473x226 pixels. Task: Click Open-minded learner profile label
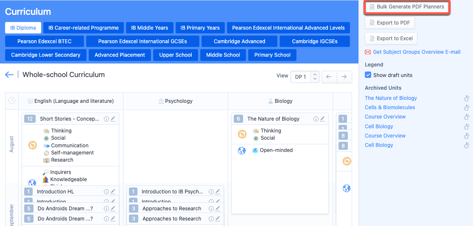(x=276, y=150)
